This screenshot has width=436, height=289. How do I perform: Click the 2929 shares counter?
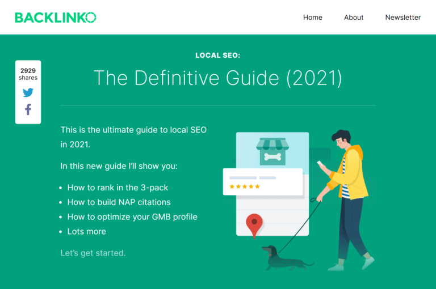click(28, 74)
